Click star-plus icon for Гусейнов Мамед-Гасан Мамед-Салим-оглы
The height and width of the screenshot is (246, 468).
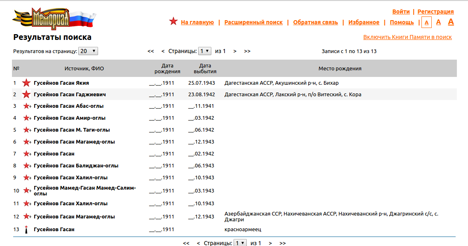27,190
